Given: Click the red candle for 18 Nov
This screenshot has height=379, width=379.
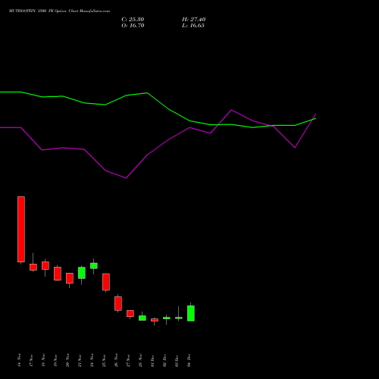Looking at the screenshot, I should pos(45,265).
